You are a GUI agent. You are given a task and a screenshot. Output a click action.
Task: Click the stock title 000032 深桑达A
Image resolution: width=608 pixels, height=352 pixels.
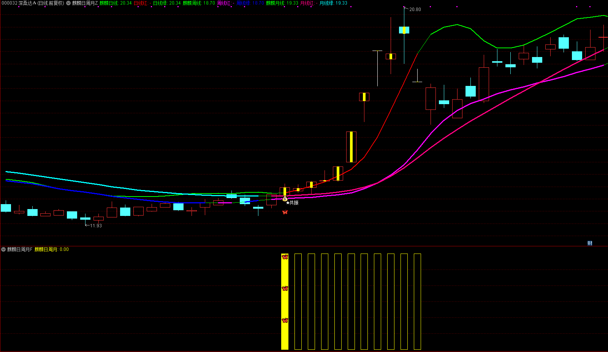(x=19, y=3)
